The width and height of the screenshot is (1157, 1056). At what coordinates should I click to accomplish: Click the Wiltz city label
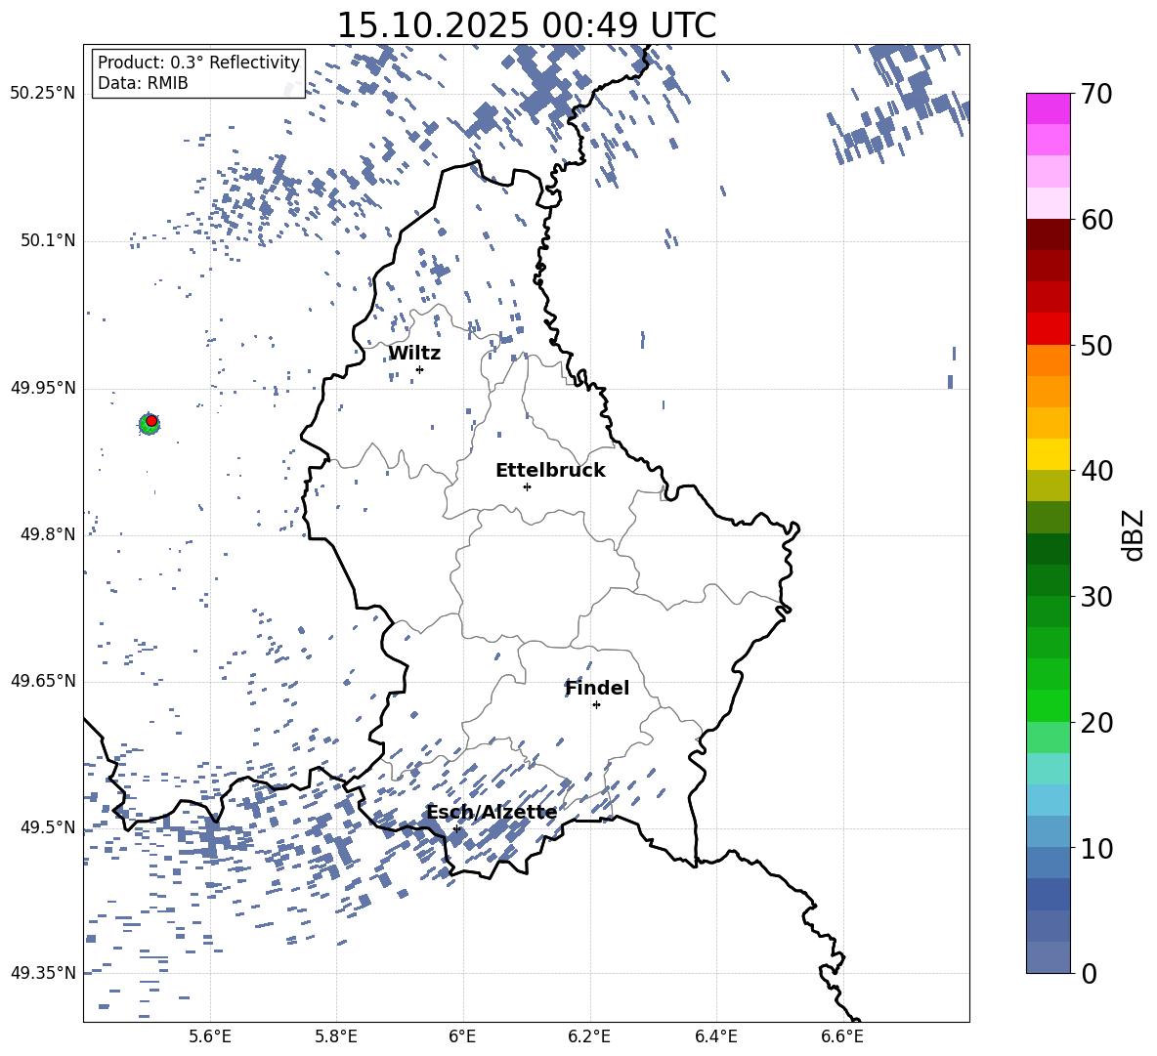point(414,354)
